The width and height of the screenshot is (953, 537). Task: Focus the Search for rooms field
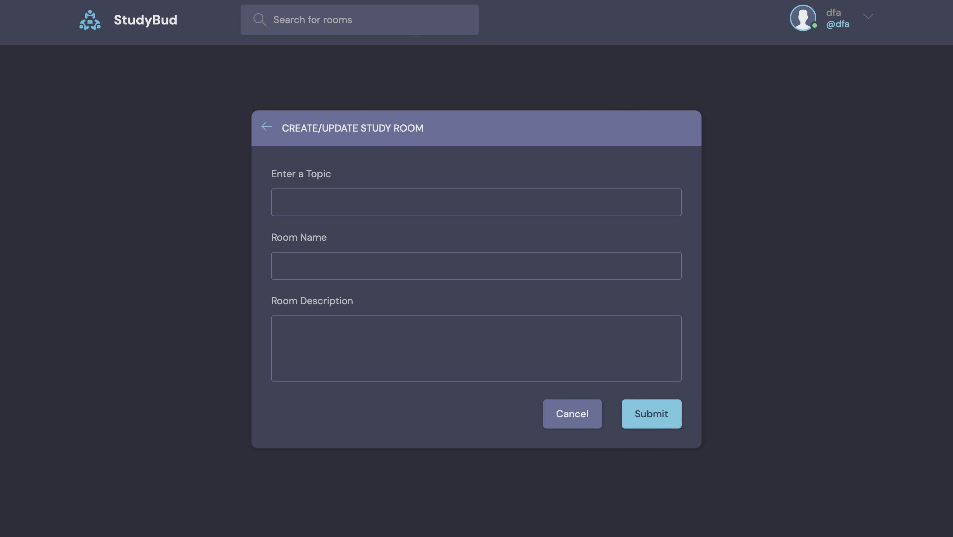(359, 20)
